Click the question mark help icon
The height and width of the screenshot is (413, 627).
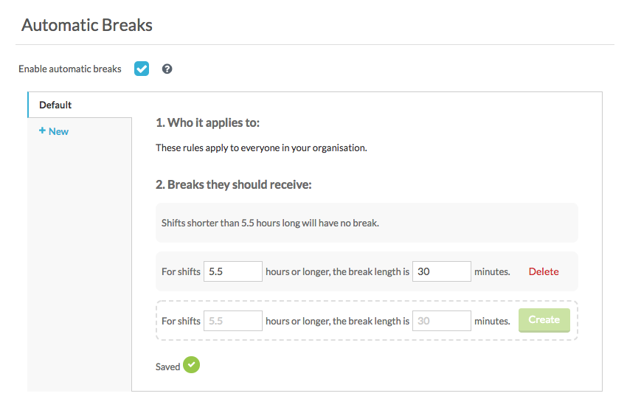(167, 69)
